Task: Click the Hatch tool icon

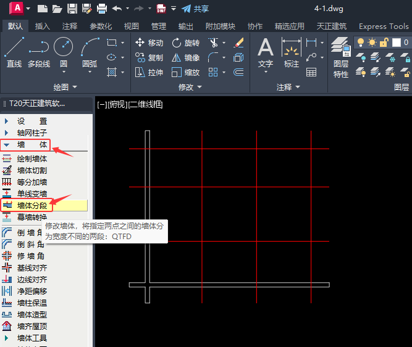Action: [x=112, y=72]
